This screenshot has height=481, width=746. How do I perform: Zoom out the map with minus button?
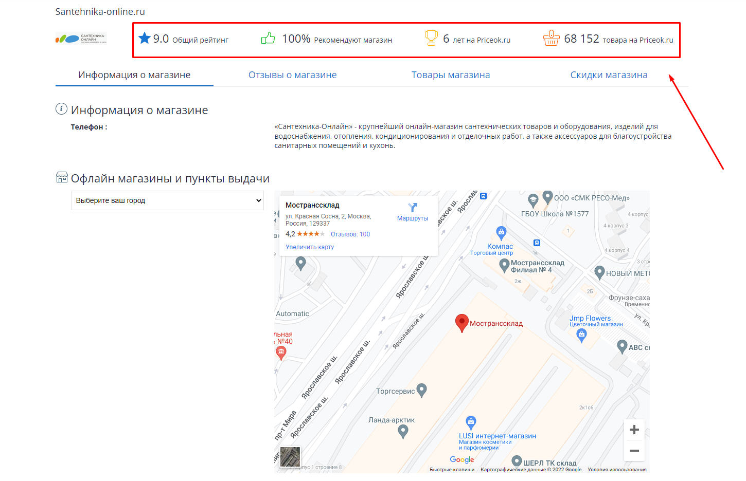634,451
